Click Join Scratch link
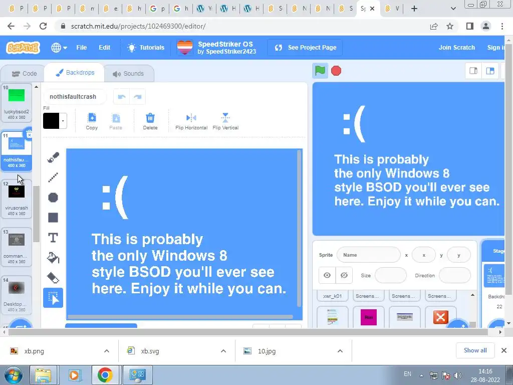Viewport: 513px width, 385px height. (x=457, y=48)
